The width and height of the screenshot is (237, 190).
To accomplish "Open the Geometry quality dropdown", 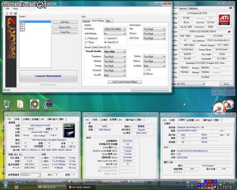I will (x=115, y=71).
